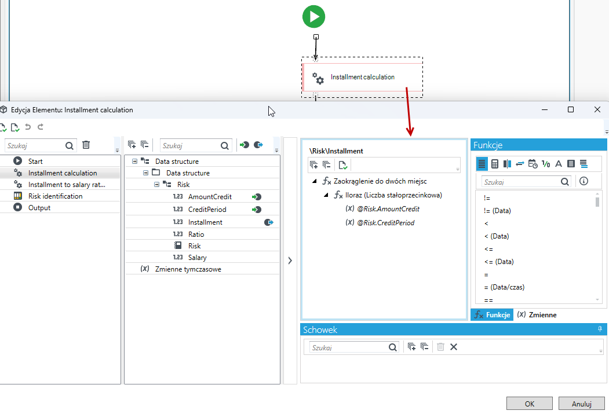Click the chevron between data tree and expression

coord(290,261)
